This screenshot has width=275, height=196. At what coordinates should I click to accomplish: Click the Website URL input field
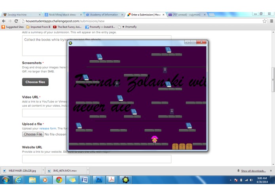point(97,159)
